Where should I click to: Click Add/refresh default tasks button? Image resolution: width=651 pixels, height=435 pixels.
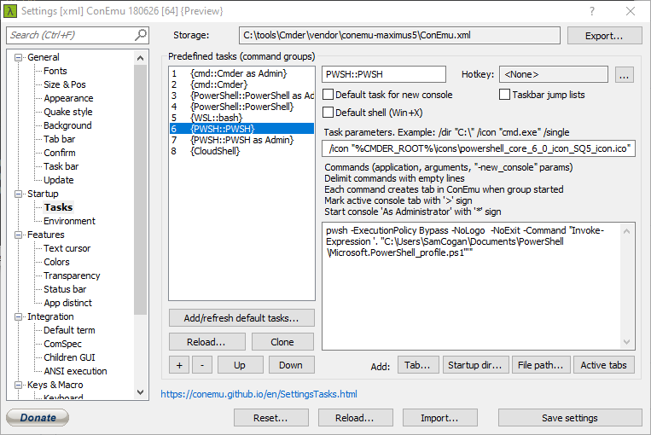click(241, 318)
